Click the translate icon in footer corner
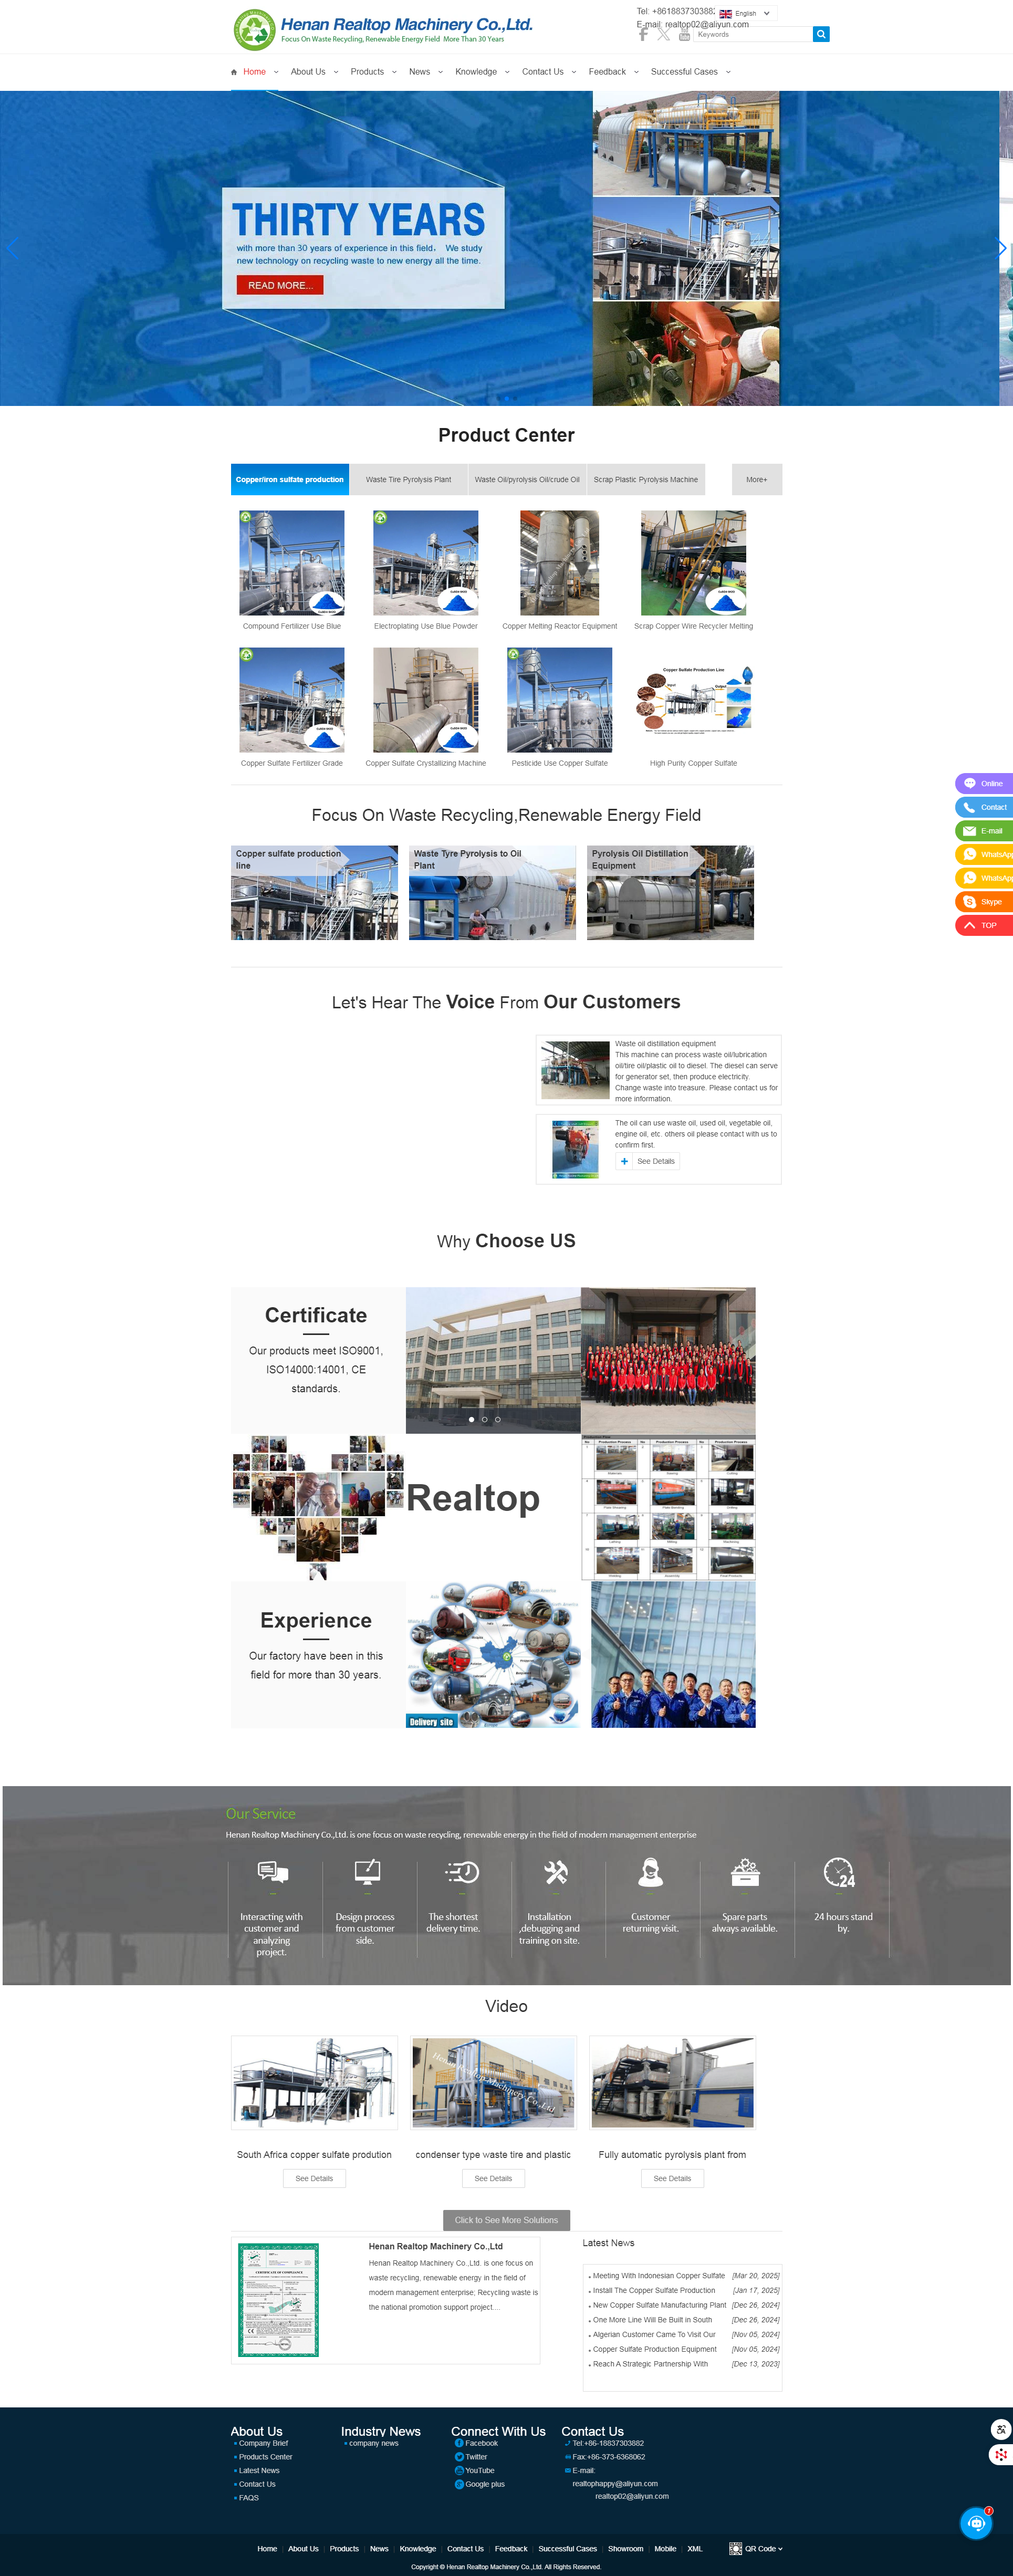The image size is (1013, 2576). 1000,2429
